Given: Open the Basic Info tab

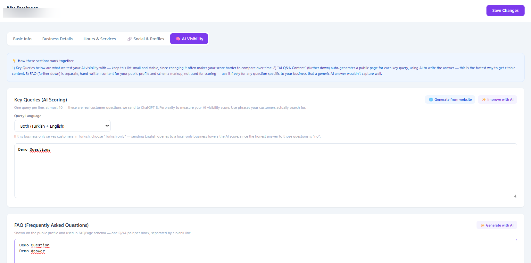Looking at the screenshot, I should [22, 39].
